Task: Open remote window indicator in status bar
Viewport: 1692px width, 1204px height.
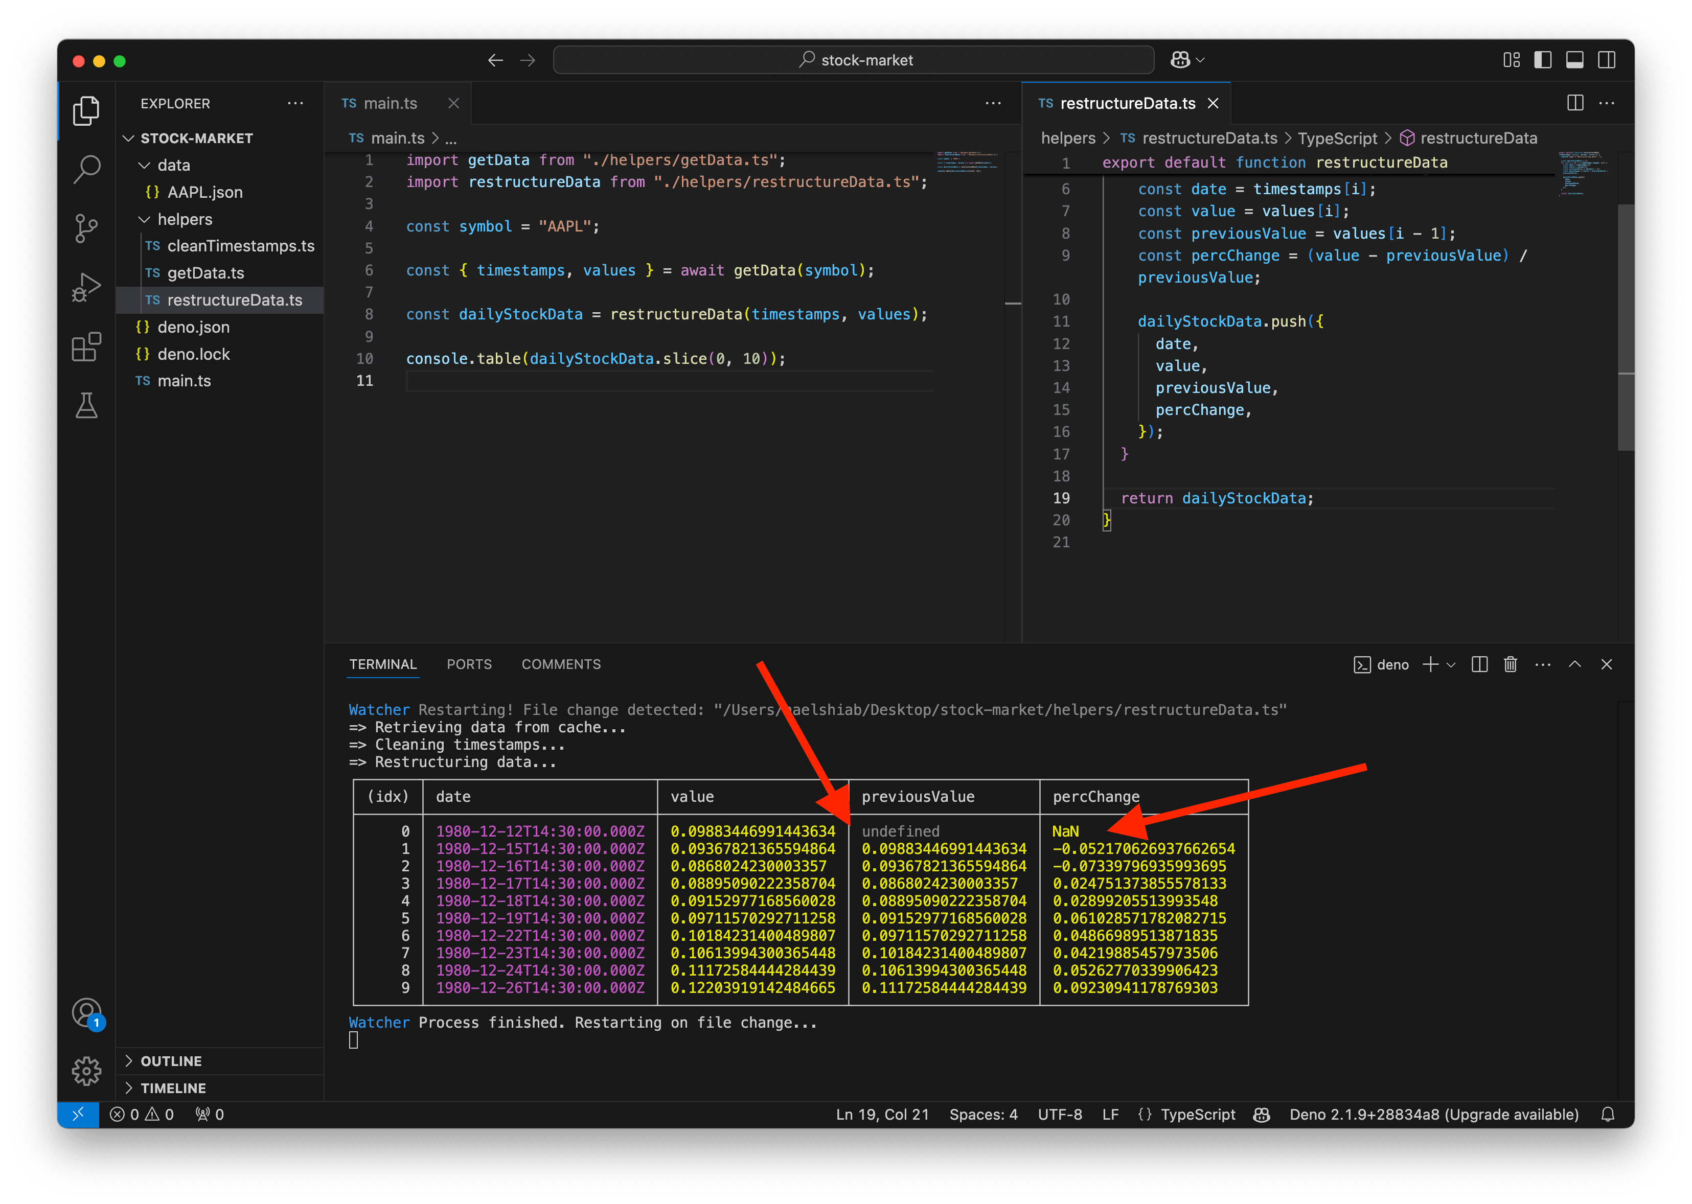Action: click(78, 1114)
